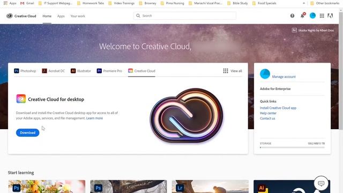Click the Start learning heading

tap(21, 173)
